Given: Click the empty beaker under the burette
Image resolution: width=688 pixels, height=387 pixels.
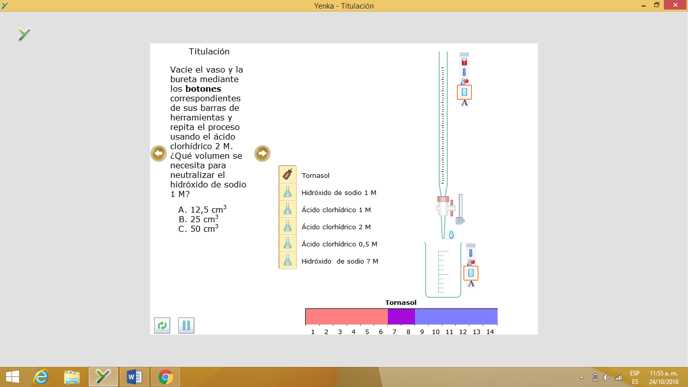Looking at the screenshot, I should pyautogui.click(x=443, y=270).
